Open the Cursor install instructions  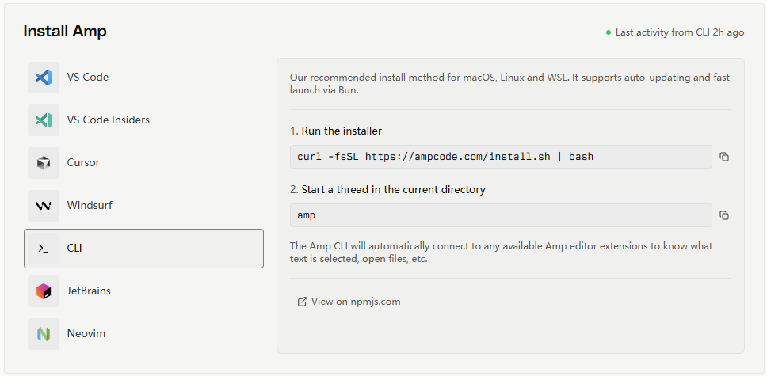(x=143, y=163)
